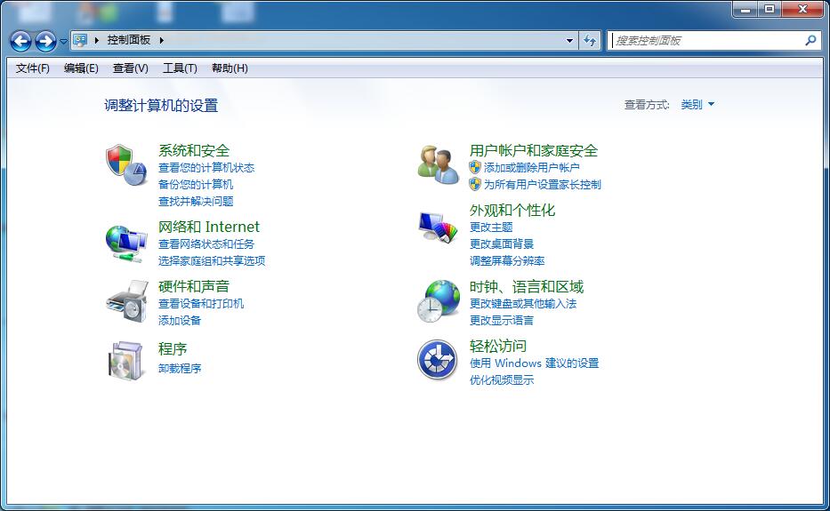Image resolution: width=830 pixels, height=511 pixels.
Task: Click the Appearance and Personalization monitor icon
Action: [x=438, y=227]
